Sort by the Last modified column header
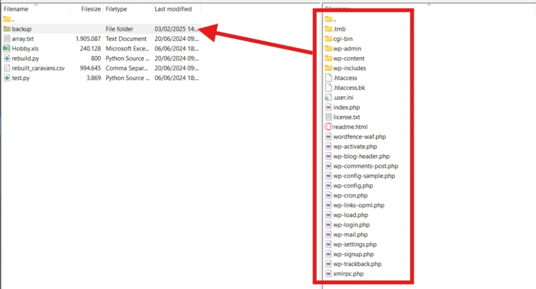 point(173,9)
